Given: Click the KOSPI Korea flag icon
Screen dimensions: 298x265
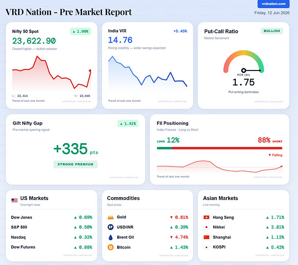Looking at the screenshot, I should 206,247.
